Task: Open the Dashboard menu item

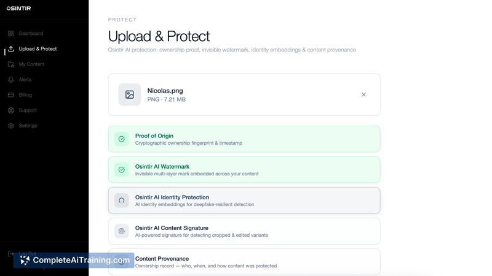Action: [x=31, y=33]
